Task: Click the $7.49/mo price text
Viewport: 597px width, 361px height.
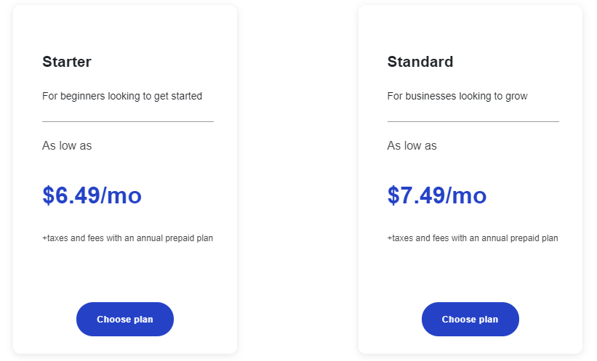Action: tap(437, 195)
